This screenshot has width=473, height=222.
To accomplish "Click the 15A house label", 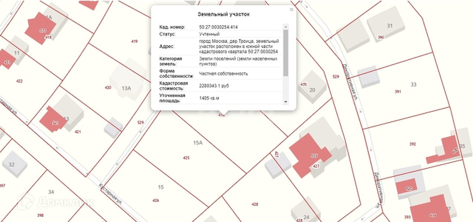I will pyautogui.click(x=198, y=143).
